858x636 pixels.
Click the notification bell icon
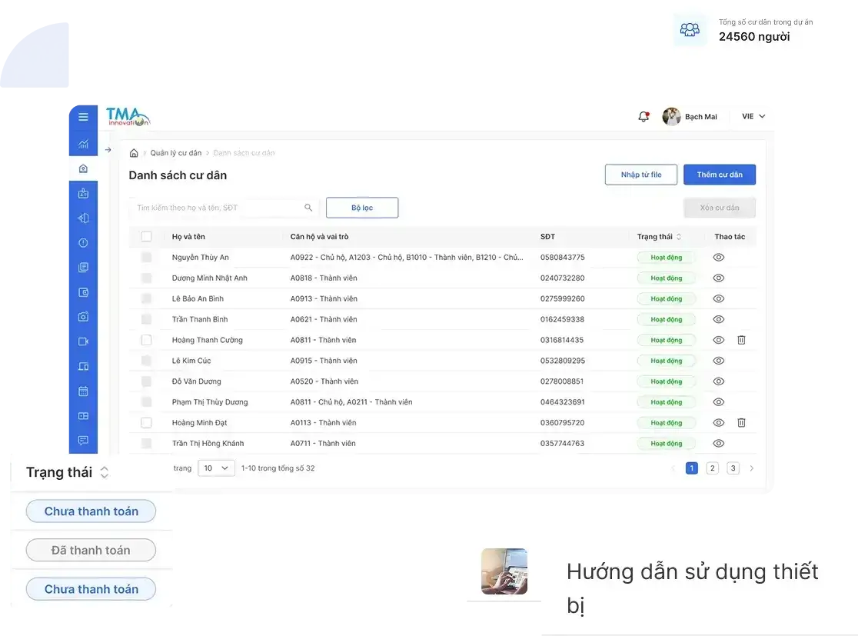click(643, 117)
